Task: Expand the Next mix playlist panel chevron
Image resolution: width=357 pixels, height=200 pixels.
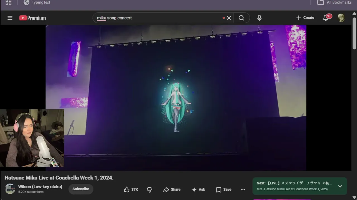Action: [x=340, y=186]
